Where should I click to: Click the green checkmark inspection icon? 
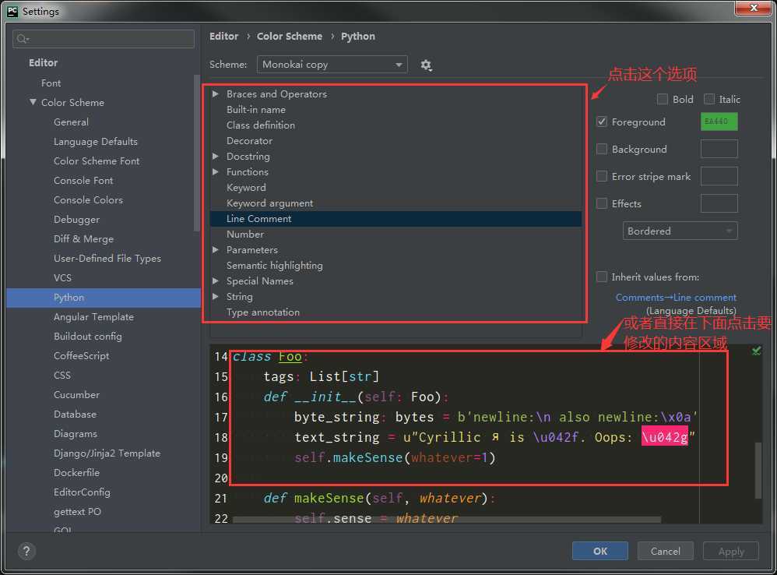756,352
